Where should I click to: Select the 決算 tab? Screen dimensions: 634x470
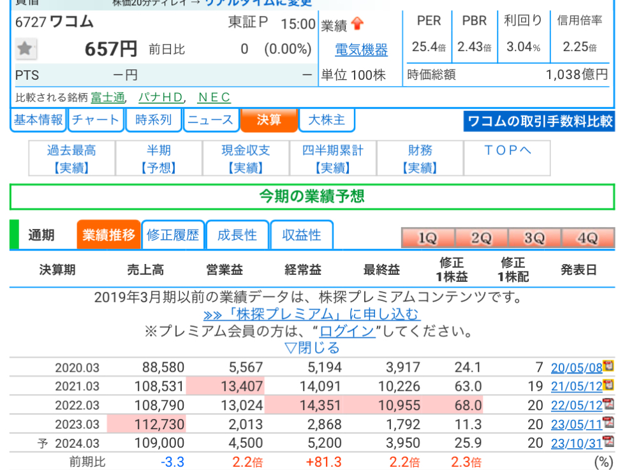pos(269,120)
